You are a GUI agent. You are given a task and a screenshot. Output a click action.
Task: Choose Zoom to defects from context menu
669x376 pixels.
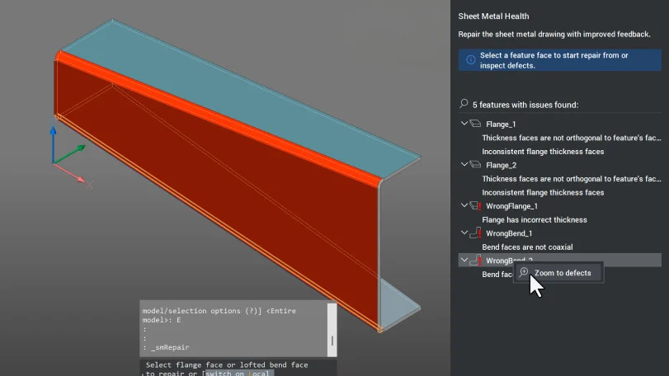(558, 273)
